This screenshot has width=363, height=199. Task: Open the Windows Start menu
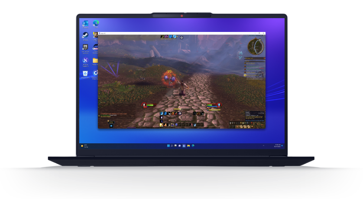[x=169, y=146]
